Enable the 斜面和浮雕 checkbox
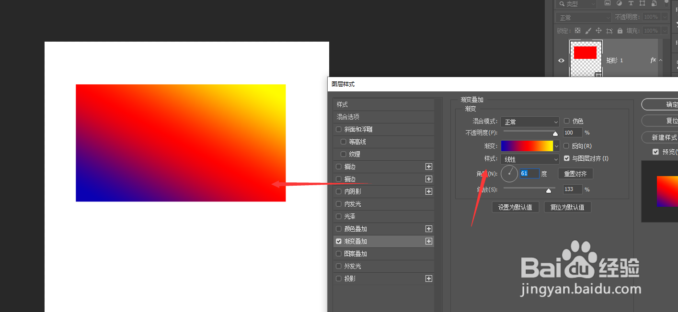This screenshot has width=678, height=312. click(339, 129)
